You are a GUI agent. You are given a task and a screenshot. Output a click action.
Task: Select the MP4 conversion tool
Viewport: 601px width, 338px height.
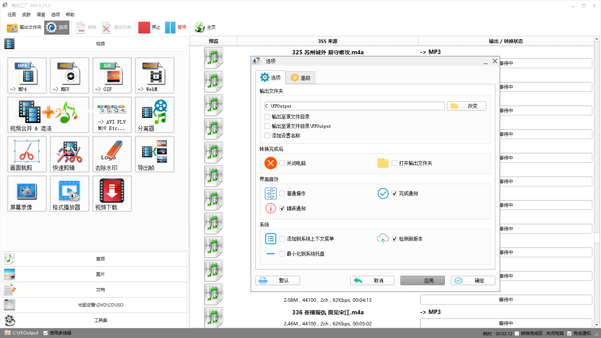tap(27, 75)
